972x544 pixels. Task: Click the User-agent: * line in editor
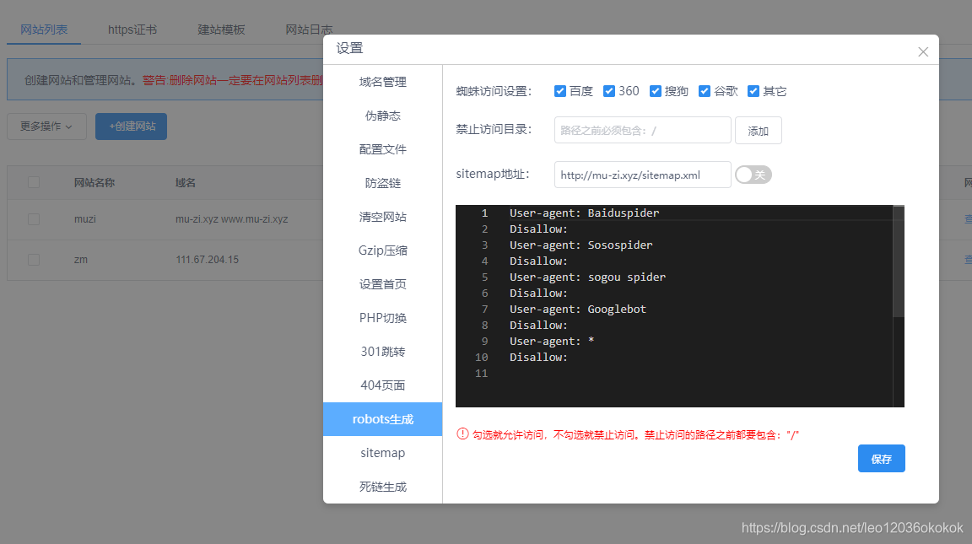(552, 342)
